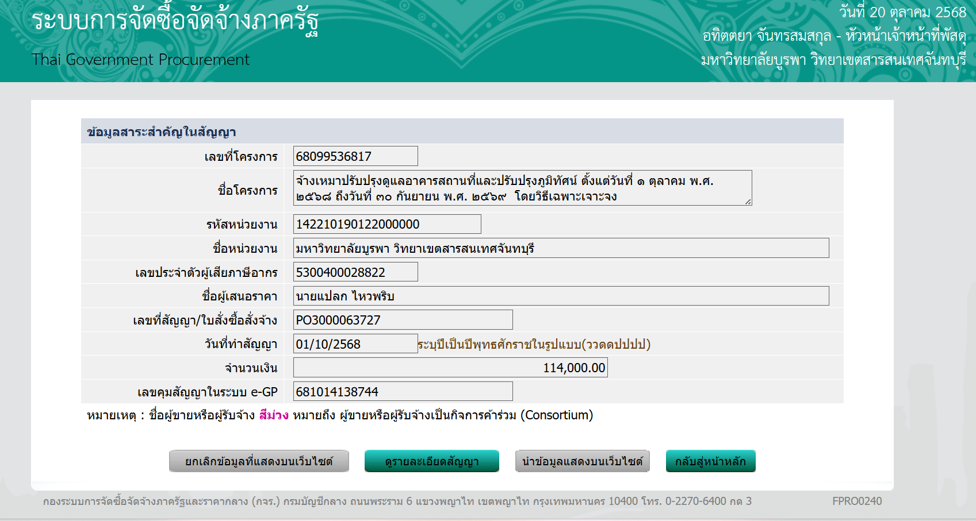Focus the taxpayer ID field 5300400028822
The height and width of the screenshot is (521, 976).
pos(355,272)
